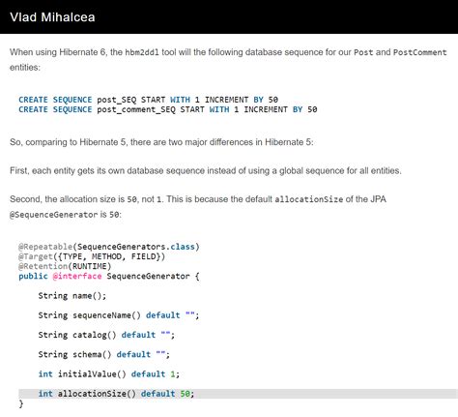Click the 'String schema()' code line
458x417 pixels.
pyautogui.click(x=104, y=355)
